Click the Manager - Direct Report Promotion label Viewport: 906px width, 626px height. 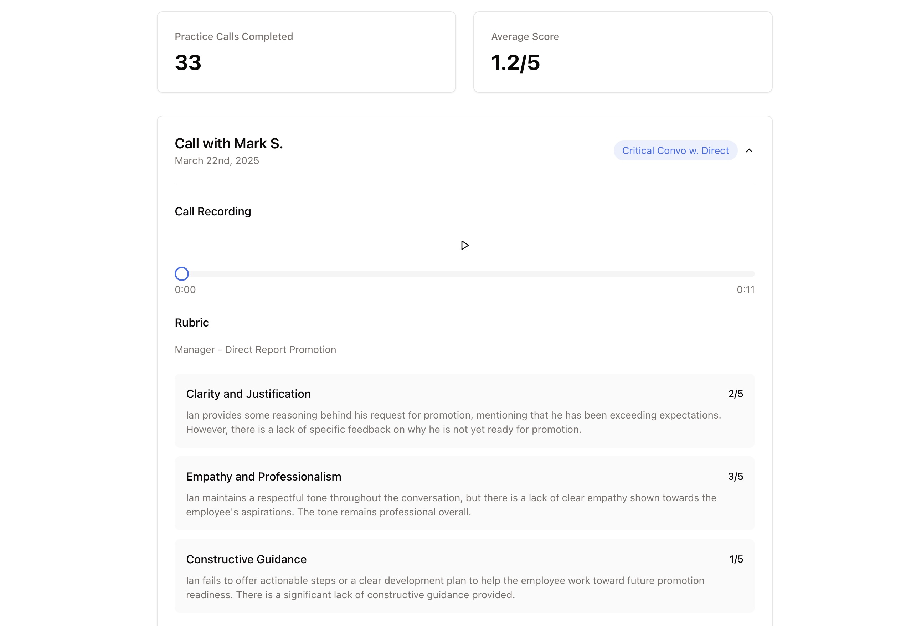click(x=255, y=349)
